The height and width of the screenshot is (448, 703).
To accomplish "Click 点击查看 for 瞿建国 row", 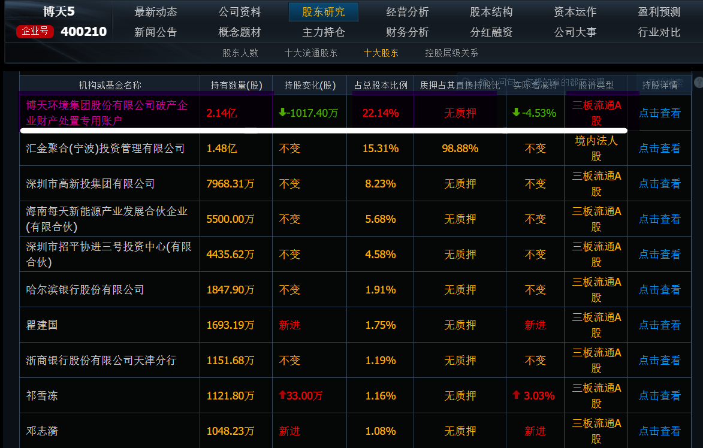I will coord(659,325).
